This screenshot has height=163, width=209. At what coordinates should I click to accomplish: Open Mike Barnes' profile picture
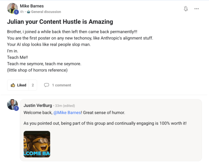pyautogui.click(x=12, y=8)
